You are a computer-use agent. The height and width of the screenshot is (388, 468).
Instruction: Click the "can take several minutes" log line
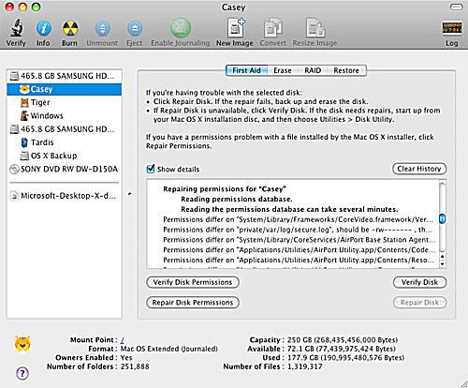pyautogui.click(x=289, y=209)
